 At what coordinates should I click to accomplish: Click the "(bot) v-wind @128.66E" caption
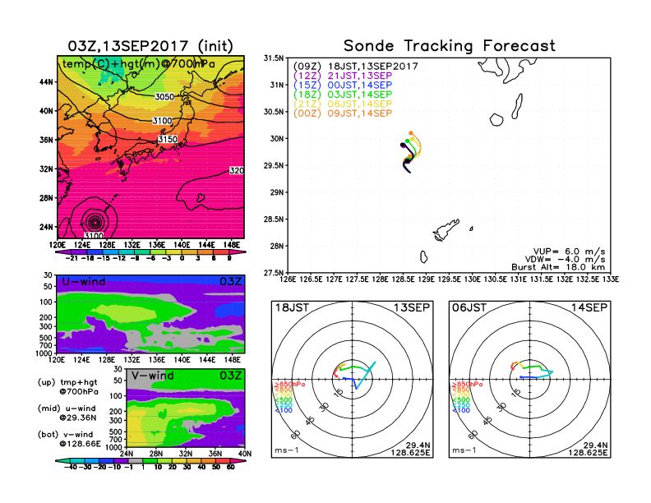[x=69, y=439]
